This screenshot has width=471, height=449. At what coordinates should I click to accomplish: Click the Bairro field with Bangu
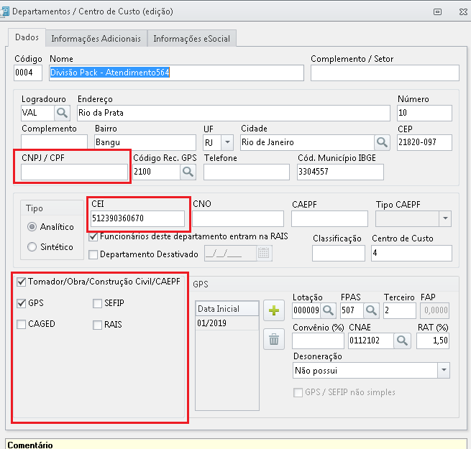tap(145, 142)
